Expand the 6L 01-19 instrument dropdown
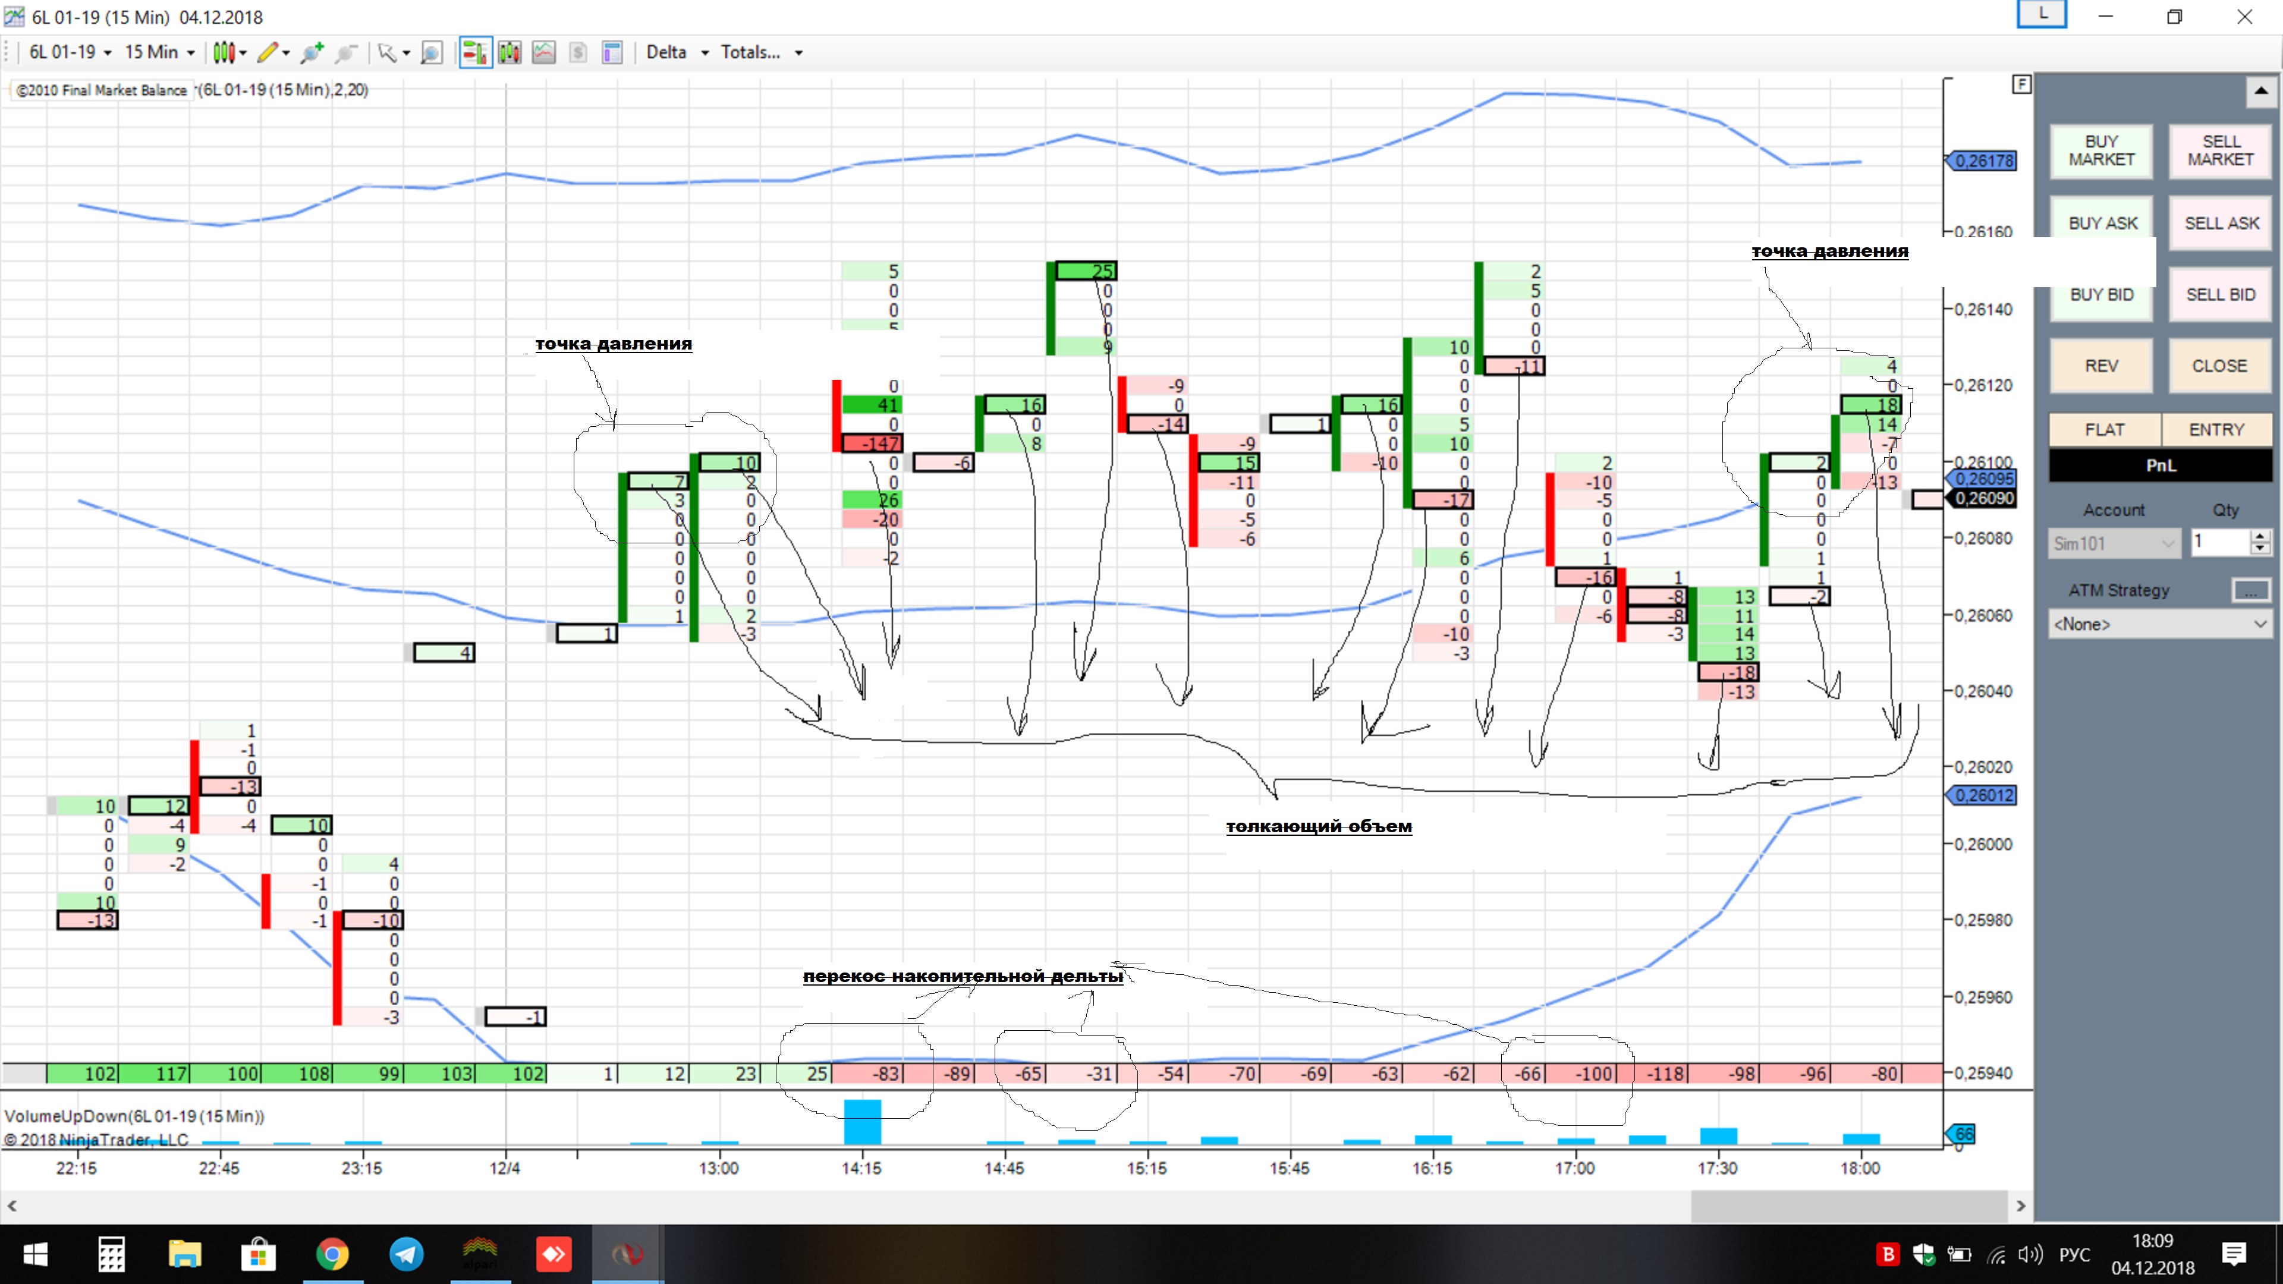The height and width of the screenshot is (1284, 2283). coord(70,52)
